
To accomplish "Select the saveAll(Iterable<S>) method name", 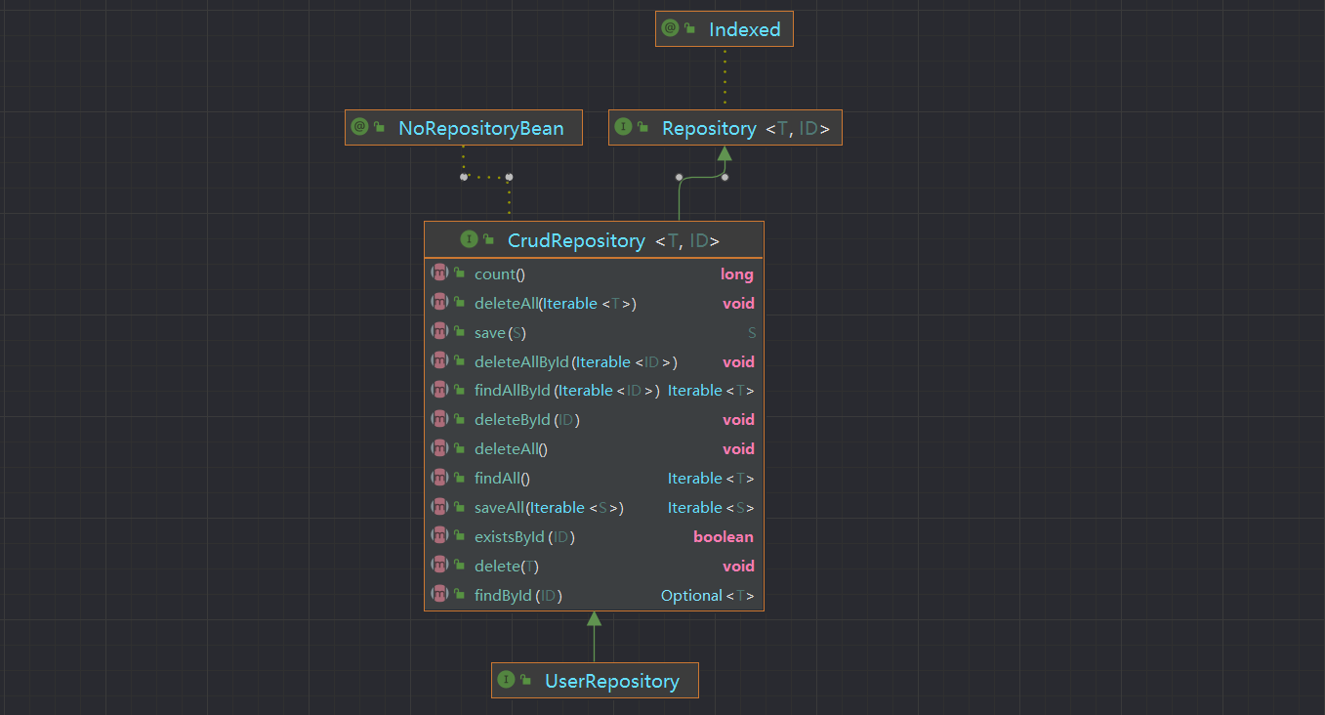I will point(549,508).
